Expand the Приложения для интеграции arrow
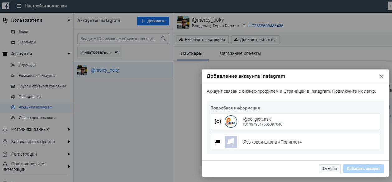Viewport: 392px width, 182px height. click(69, 166)
